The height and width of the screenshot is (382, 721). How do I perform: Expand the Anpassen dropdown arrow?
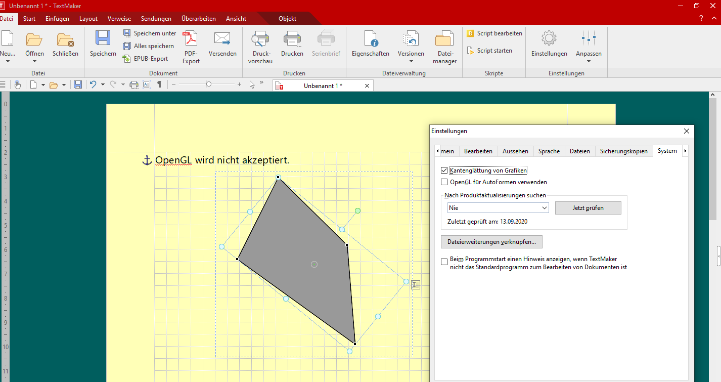[x=589, y=61]
